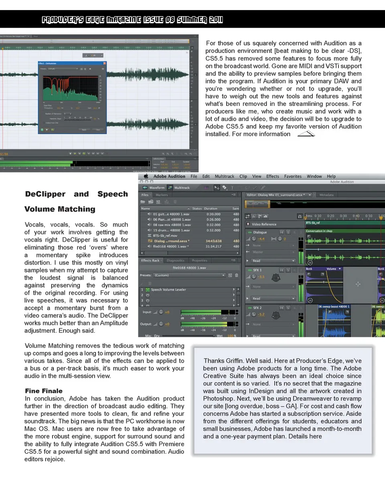Click the open file folder icon in Files
Image resolution: width=385 pixels, height=499 pixels.
click(x=144, y=202)
